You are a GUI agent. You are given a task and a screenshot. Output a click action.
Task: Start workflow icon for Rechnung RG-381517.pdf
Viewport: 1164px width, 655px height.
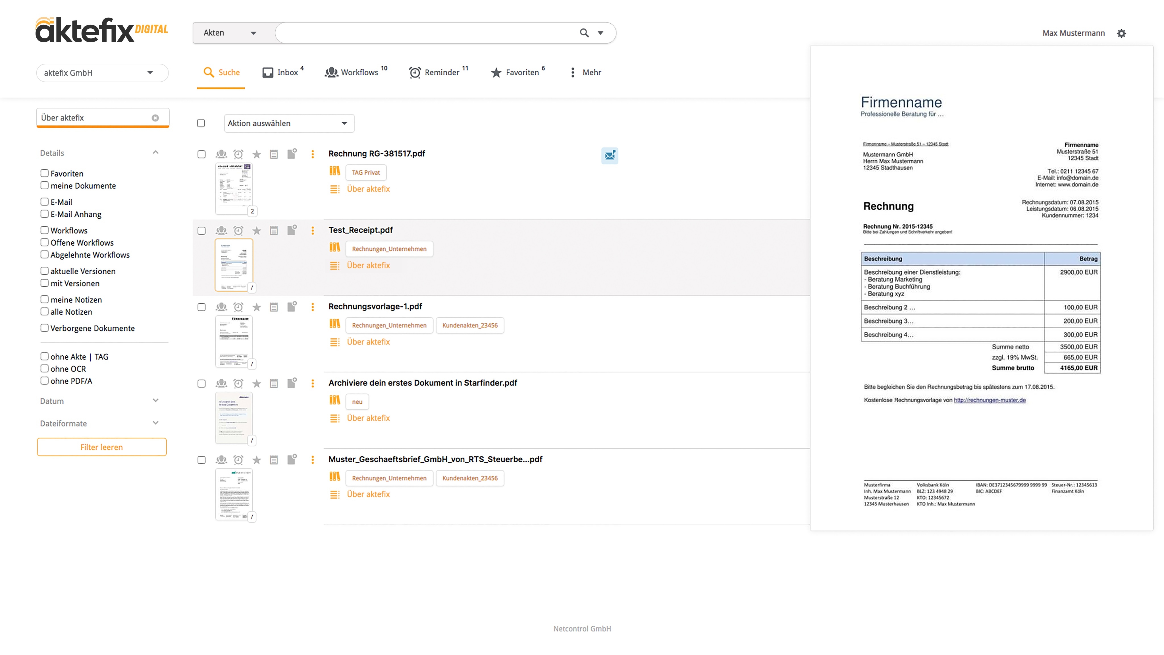(x=221, y=154)
